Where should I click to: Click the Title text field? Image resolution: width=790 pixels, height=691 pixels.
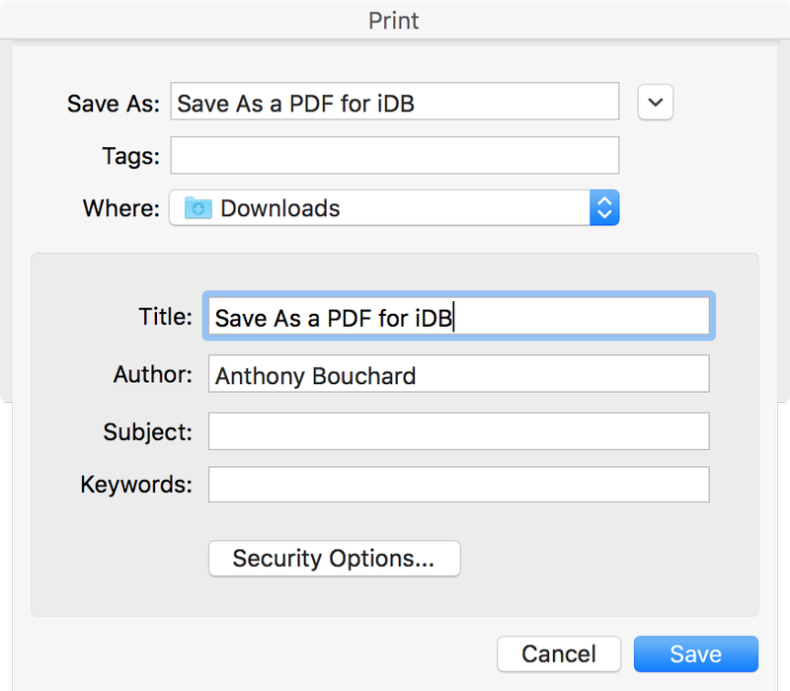coord(458,316)
